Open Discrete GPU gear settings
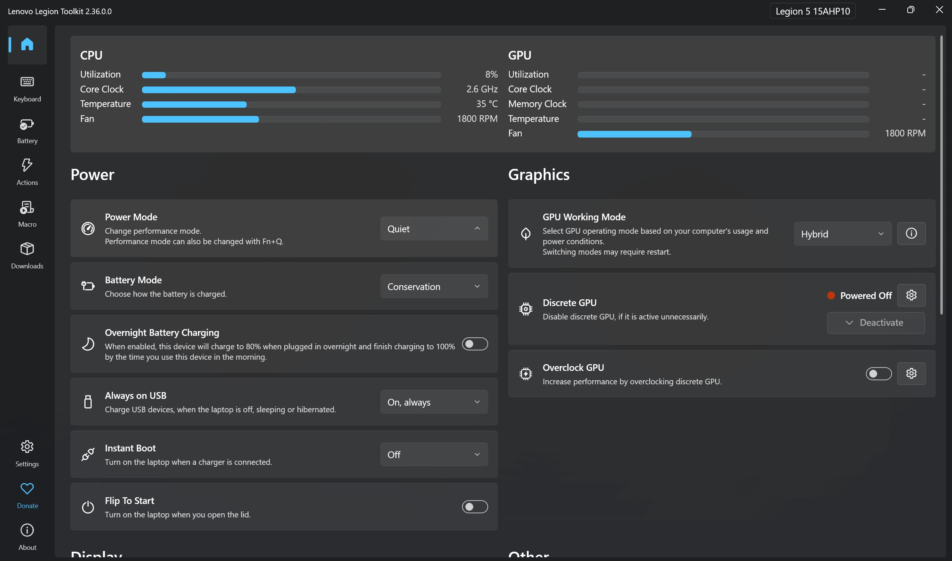The height and width of the screenshot is (561, 952). (911, 295)
